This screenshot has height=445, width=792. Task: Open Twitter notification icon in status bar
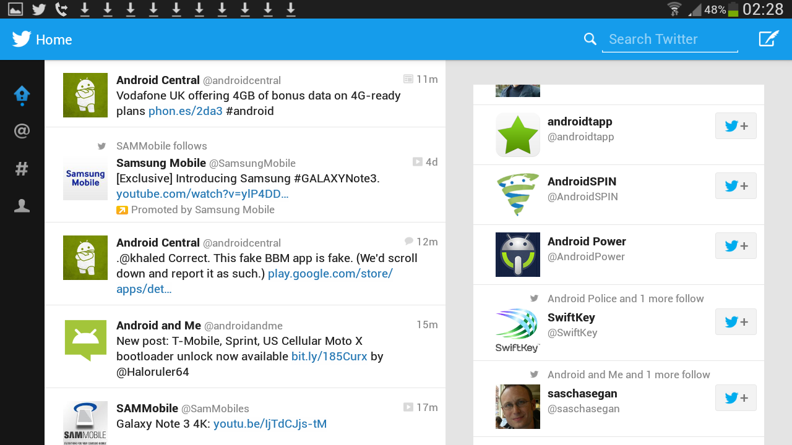click(x=39, y=9)
